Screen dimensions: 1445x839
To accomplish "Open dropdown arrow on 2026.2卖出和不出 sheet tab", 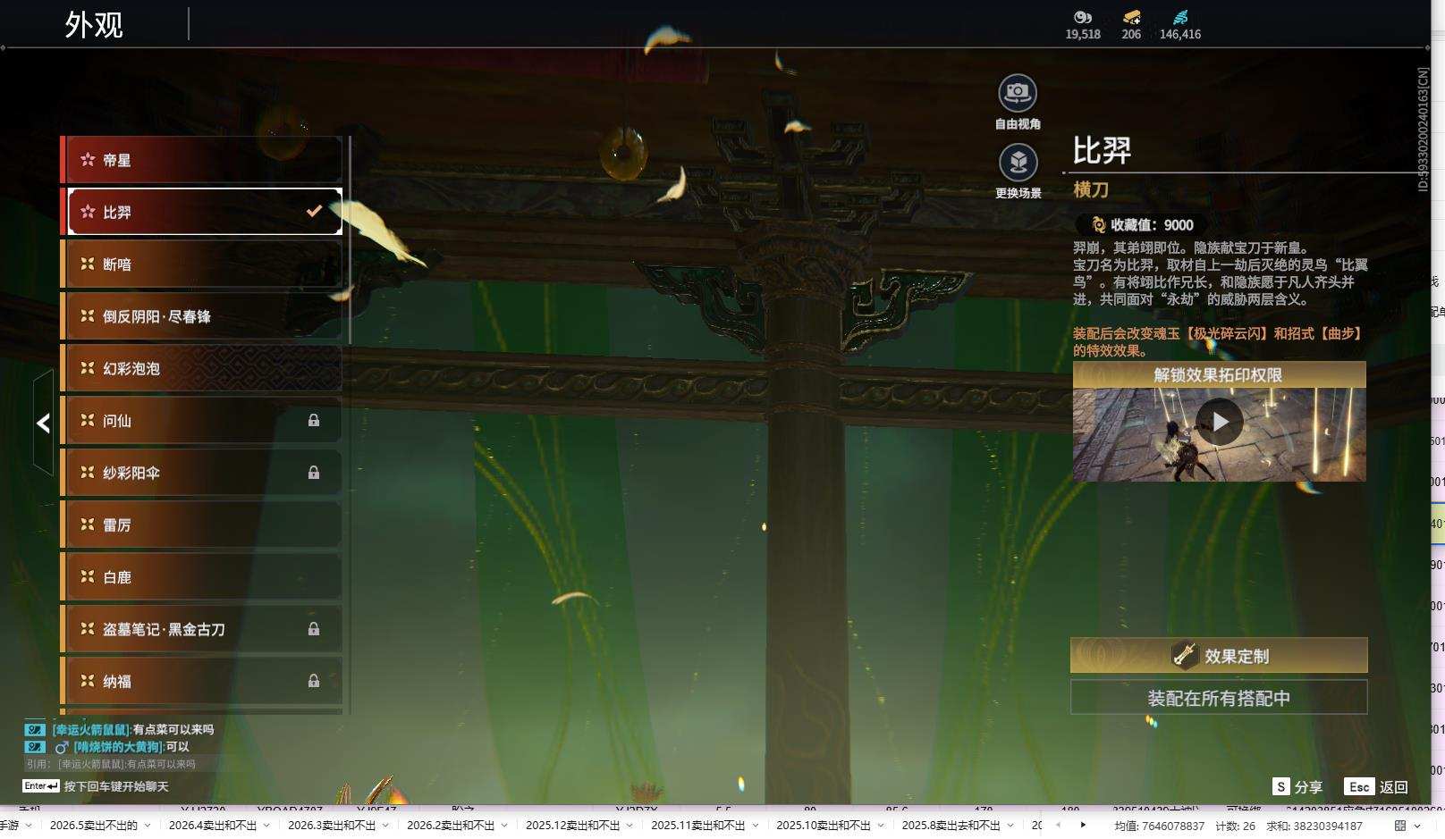I will [x=503, y=826].
